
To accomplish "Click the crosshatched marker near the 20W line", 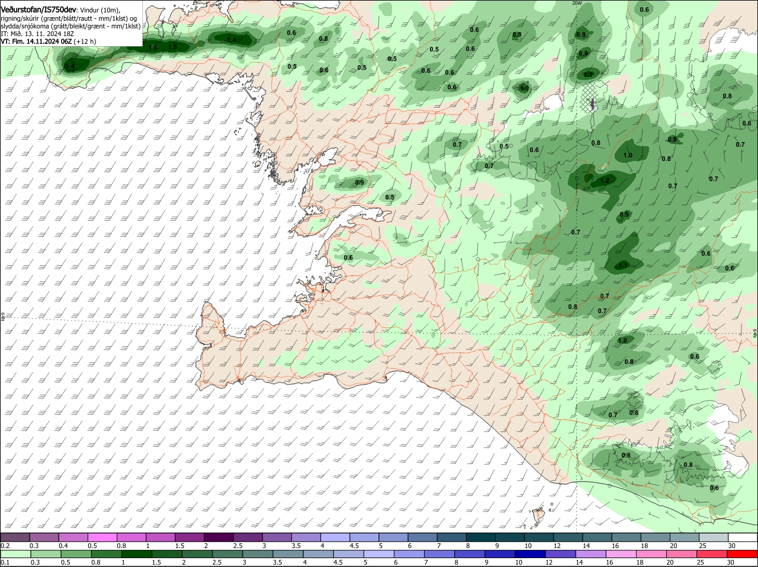I will tap(590, 98).
